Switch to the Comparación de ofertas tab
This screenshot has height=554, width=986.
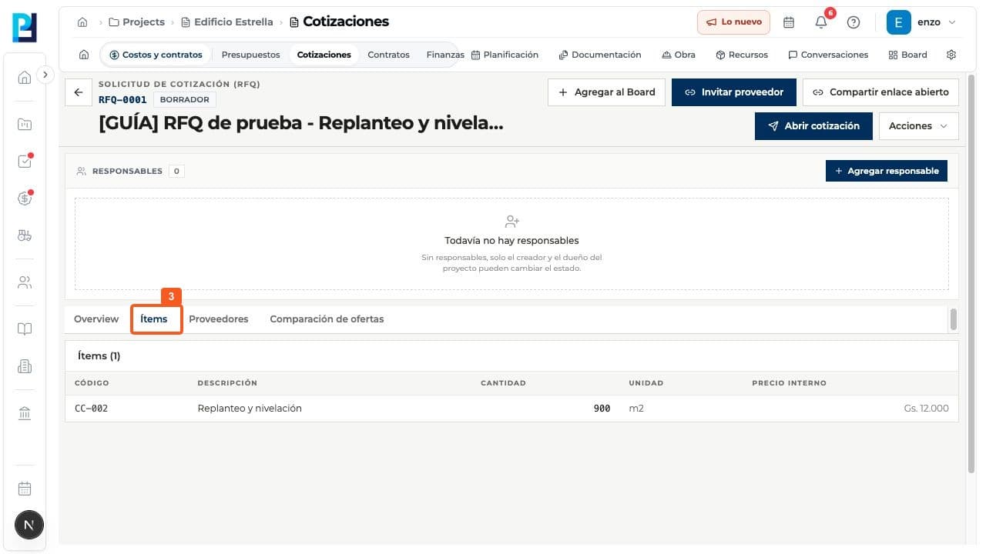point(327,319)
